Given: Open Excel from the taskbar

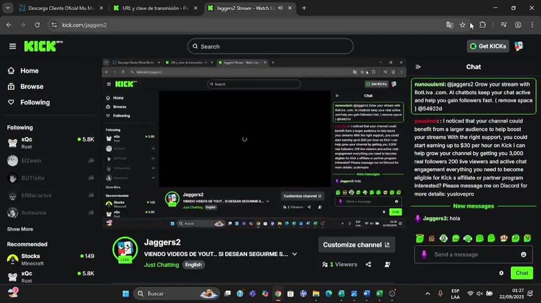Looking at the screenshot, I should (379, 293).
